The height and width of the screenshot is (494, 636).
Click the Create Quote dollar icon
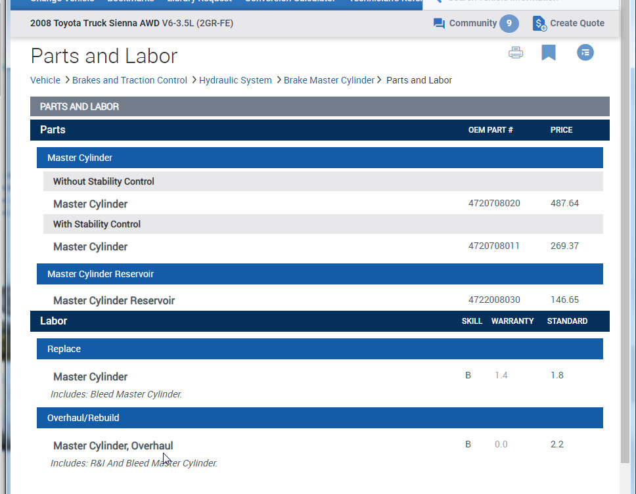(x=539, y=24)
